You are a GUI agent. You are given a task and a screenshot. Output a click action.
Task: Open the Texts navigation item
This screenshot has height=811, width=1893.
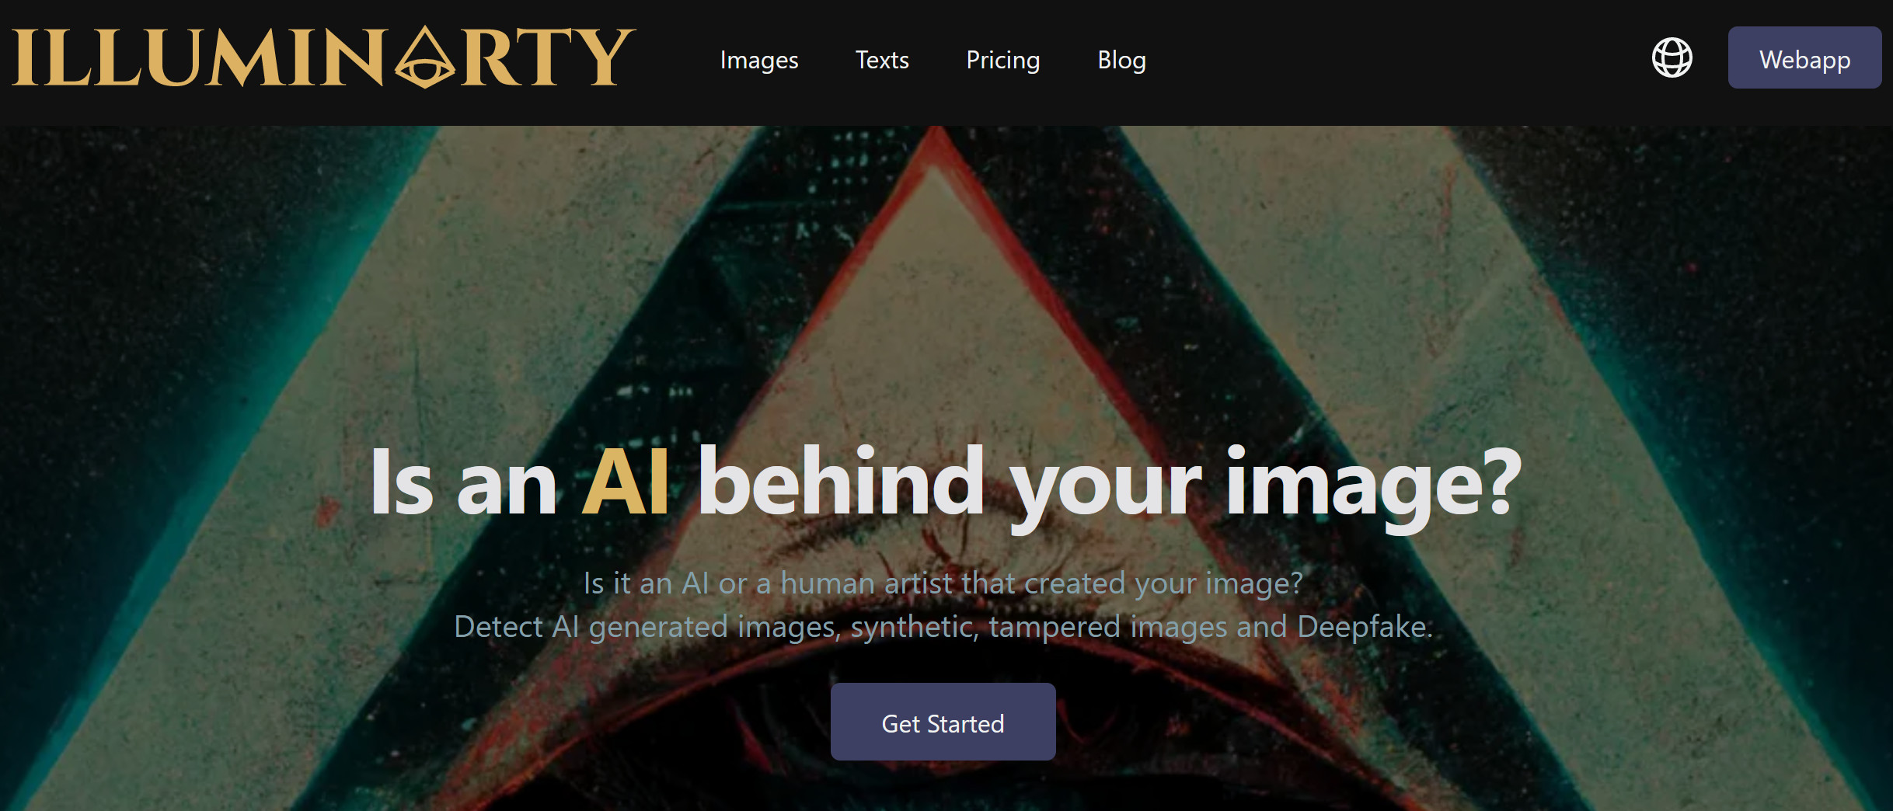click(882, 60)
